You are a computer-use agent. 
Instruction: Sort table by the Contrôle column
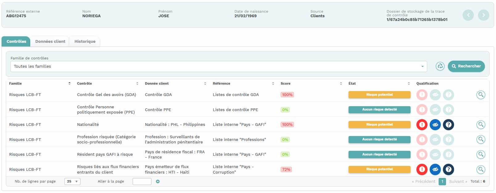[x=108, y=83]
